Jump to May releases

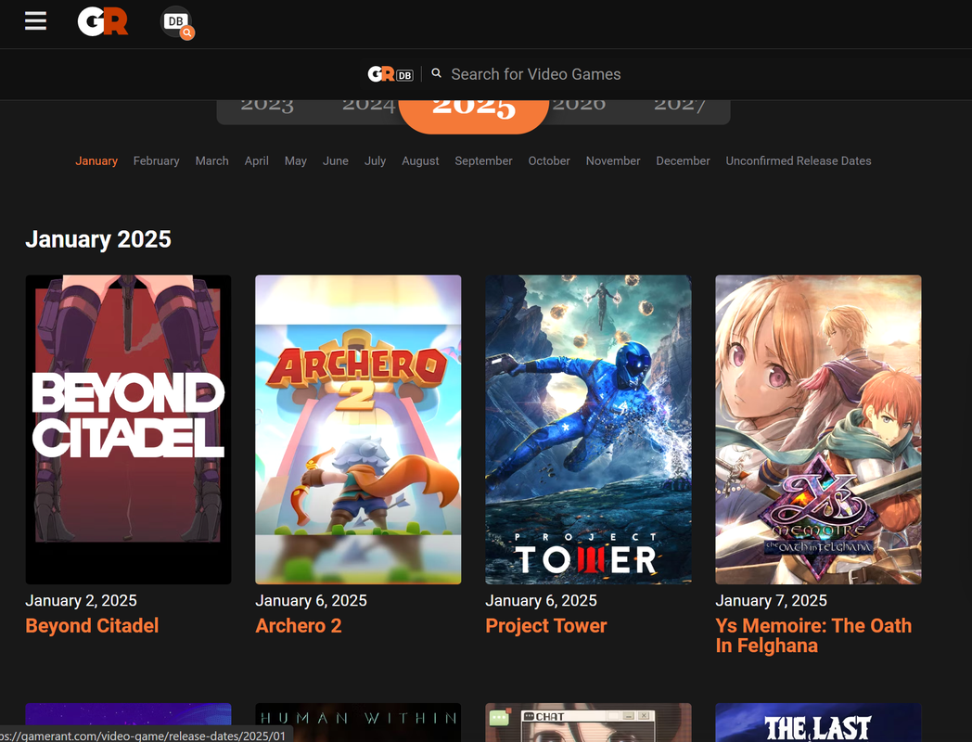296,161
